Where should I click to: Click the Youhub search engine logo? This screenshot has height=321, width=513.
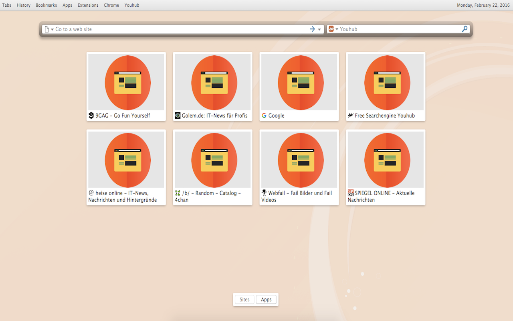[331, 29]
